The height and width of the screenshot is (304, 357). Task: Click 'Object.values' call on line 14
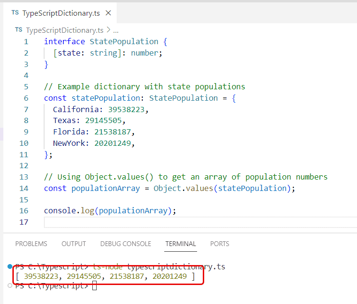183,189
